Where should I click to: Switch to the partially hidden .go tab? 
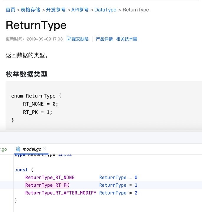3,149
